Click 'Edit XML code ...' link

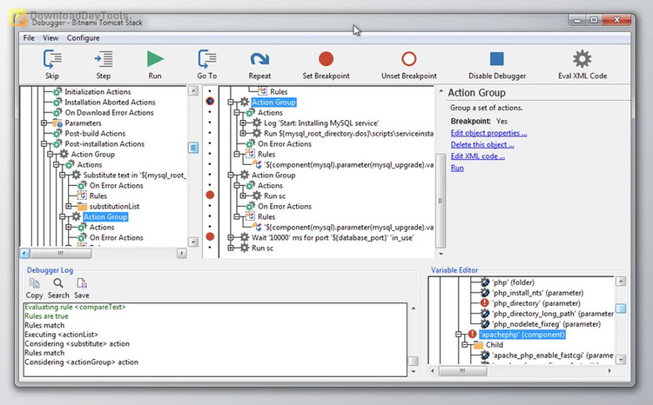point(478,156)
